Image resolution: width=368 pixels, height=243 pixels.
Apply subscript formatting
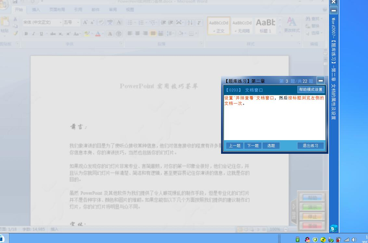pyautogui.click(x=60, y=34)
